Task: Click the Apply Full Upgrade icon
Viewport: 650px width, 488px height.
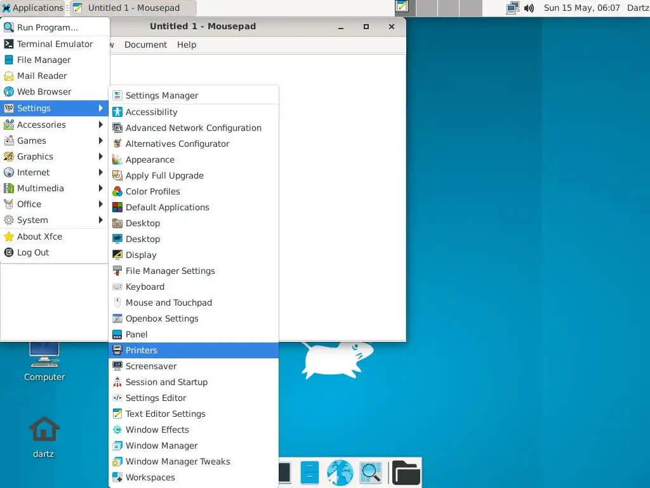Action: pos(117,175)
